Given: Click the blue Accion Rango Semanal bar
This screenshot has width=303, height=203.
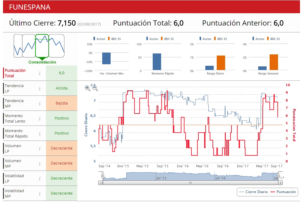Looking at the screenshot, I should (x=262, y=68).
